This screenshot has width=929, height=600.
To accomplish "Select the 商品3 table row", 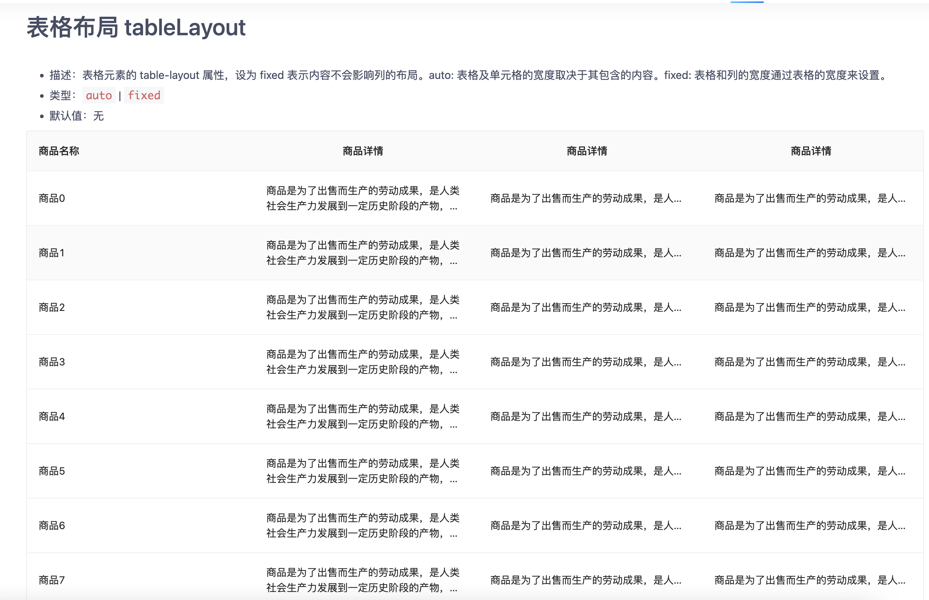I will pos(51,362).
